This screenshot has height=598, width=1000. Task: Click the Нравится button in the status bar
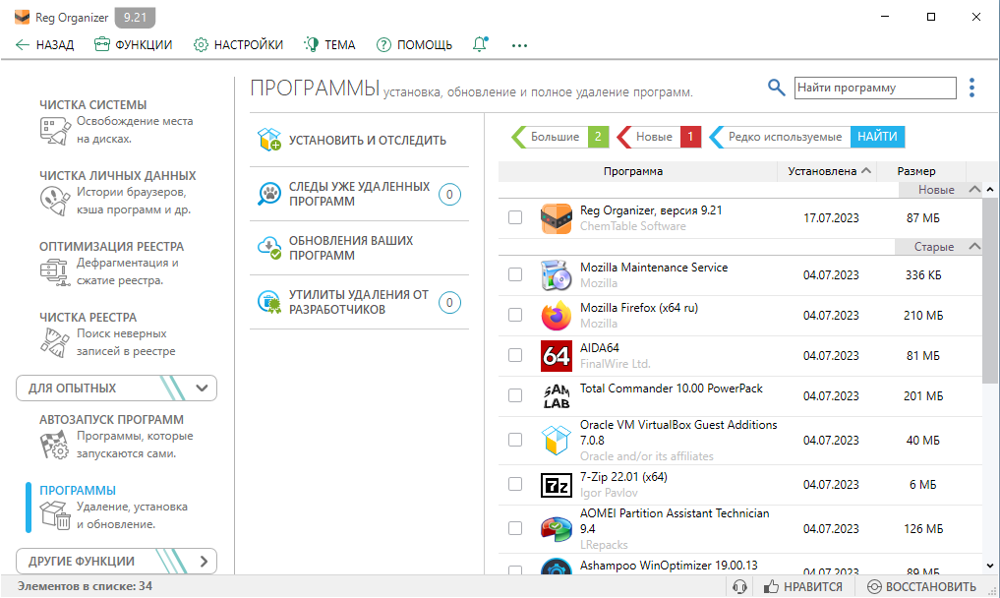(803, 586)
